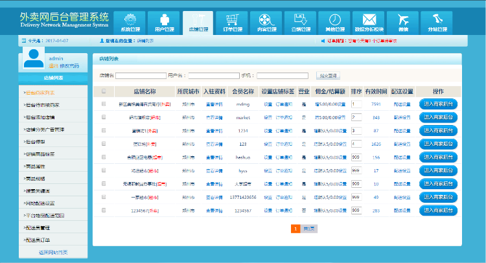Open 内容管理 film reel icon
This screenshot has height=263, width=486.
tap(266, 19)
